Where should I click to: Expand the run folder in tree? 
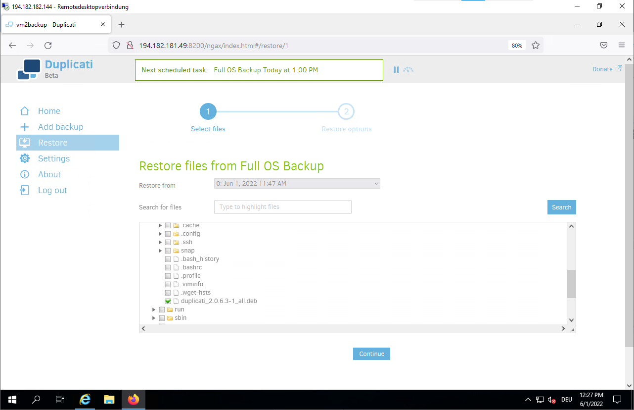pos(154,309)
